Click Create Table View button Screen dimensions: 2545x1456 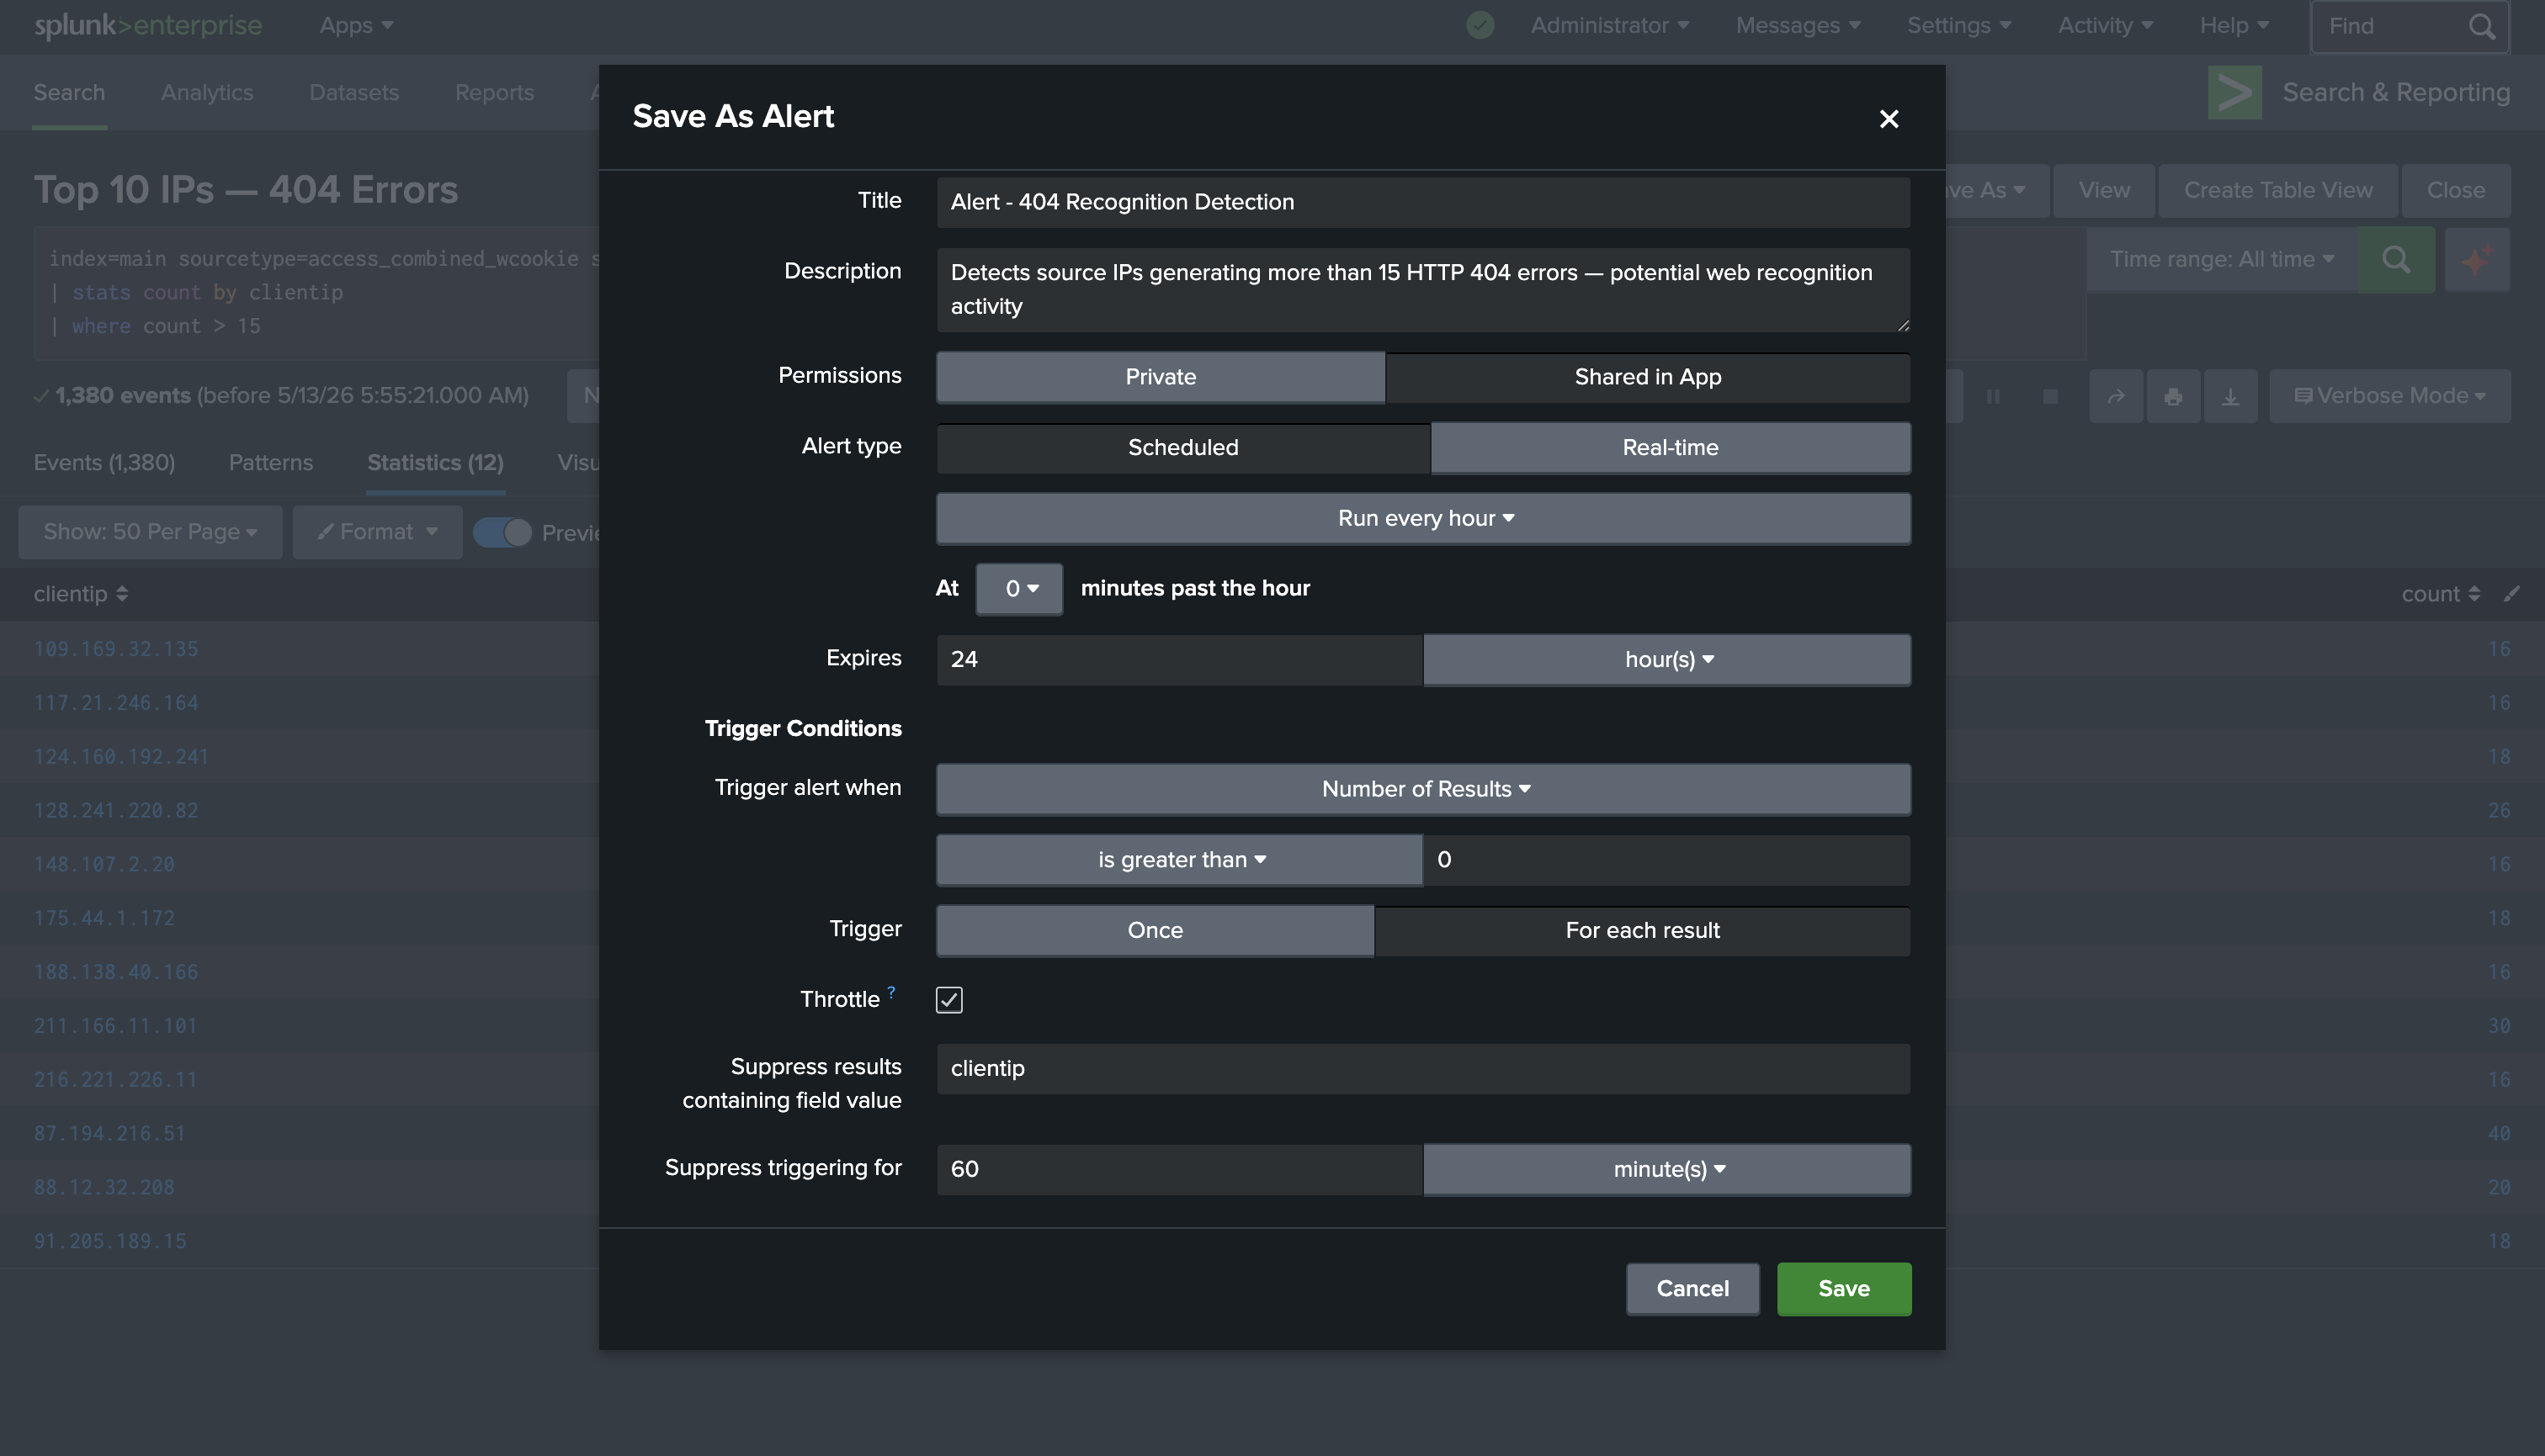pyautogui.click(x=2277, y=190)
